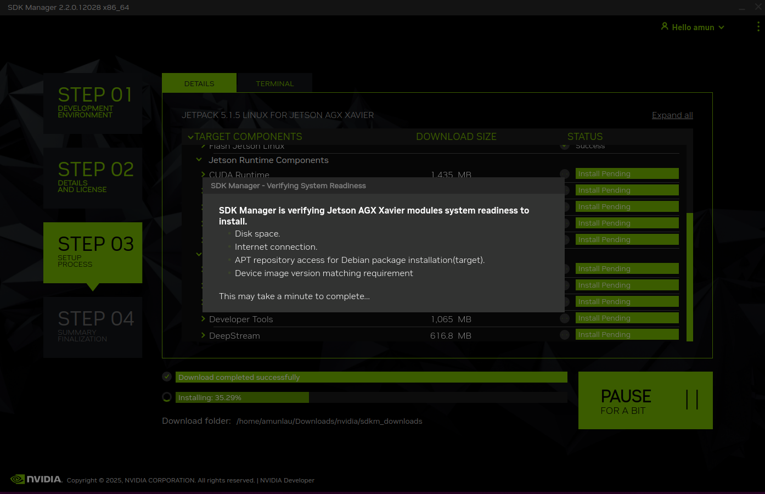
Task: Click the Verifying System Readiness dialog title
Action: pos(288,186)
